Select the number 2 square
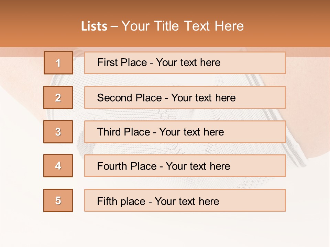The height and width of the screenshot is (247, 330). [58, 97]
